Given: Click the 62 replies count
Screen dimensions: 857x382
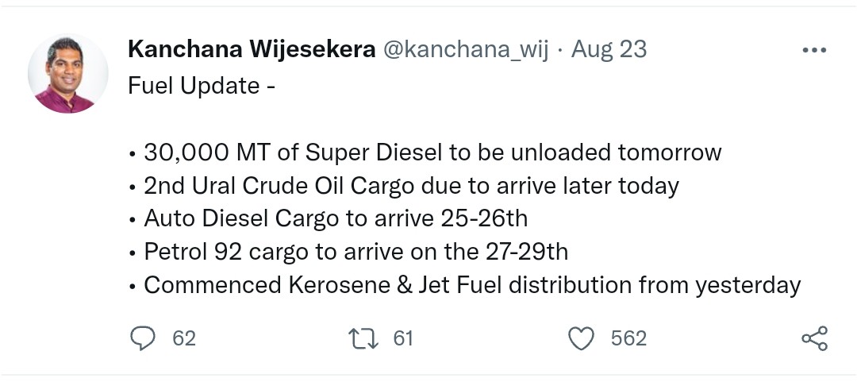Looking at the screenshot, I should tap(183, 338).
